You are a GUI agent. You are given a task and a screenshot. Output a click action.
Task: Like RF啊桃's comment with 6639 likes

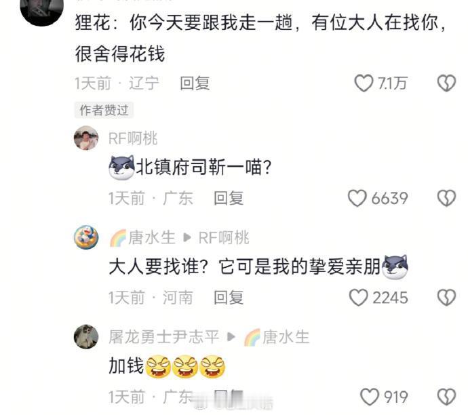[x=357, y=198]
